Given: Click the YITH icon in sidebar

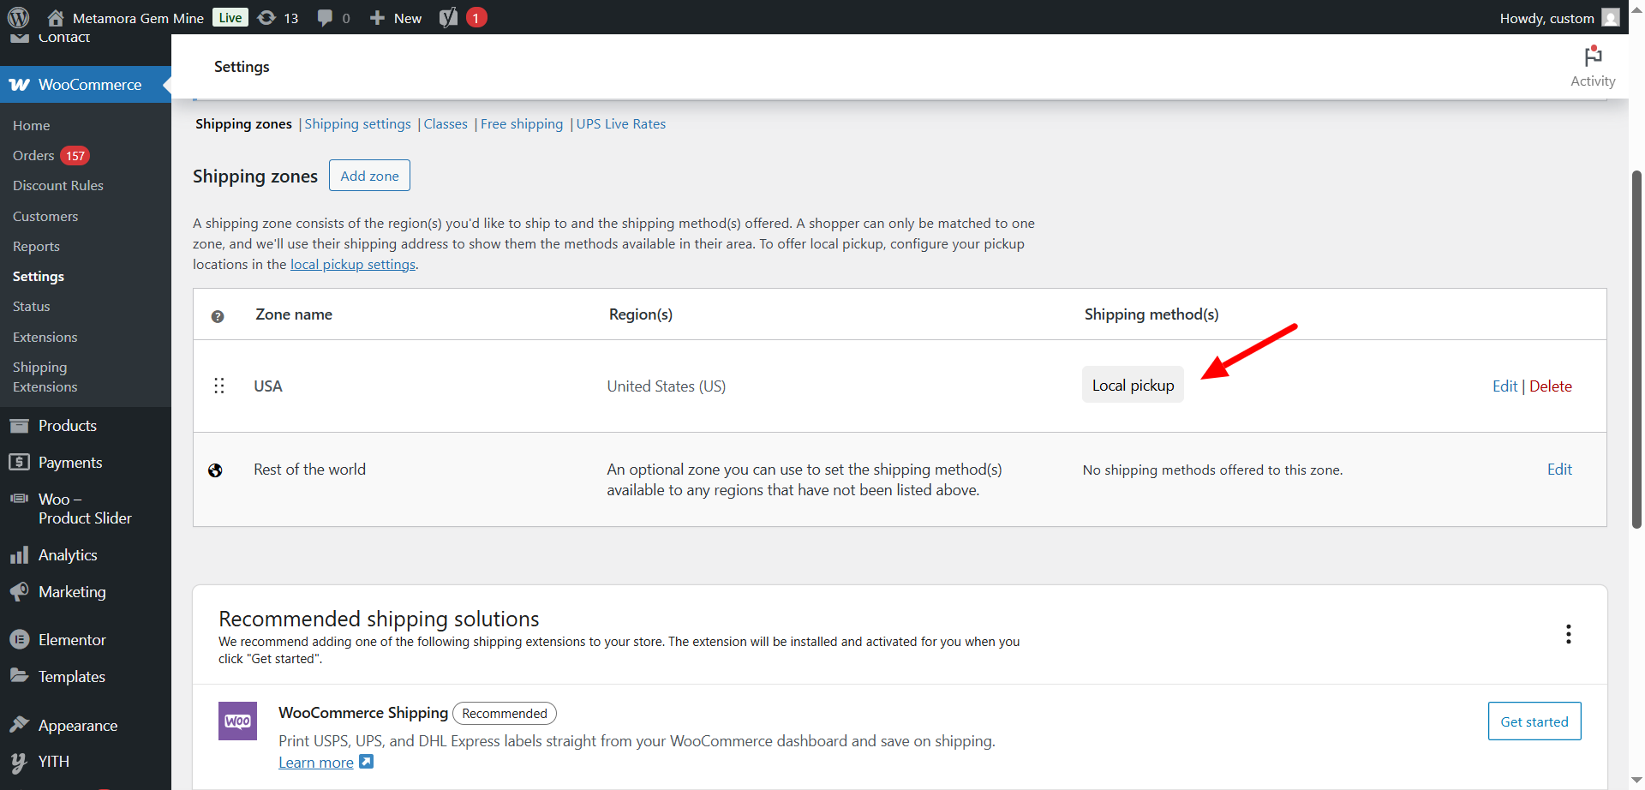Looking at the screenshot, I should (x=19, y=763).
